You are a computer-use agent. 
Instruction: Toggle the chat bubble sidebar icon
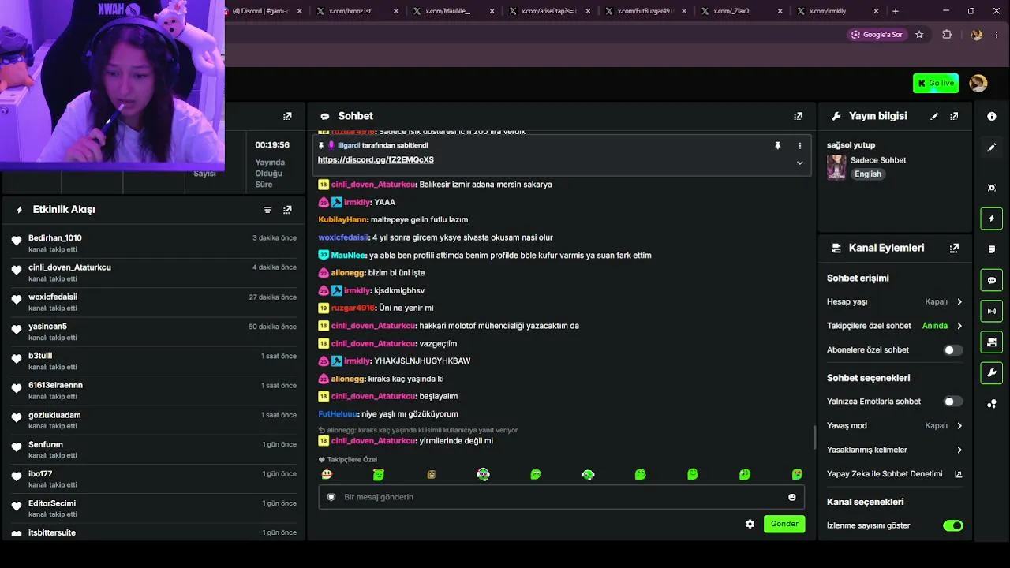click(992, 280)
